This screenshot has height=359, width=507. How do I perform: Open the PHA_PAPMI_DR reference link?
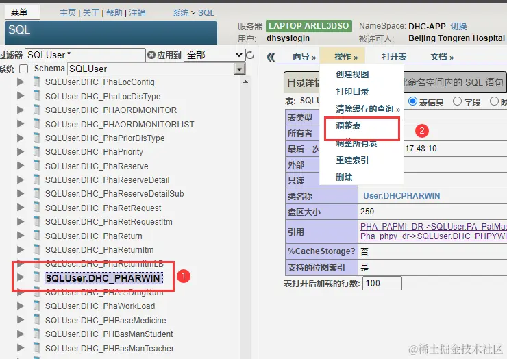pos(433,226)
